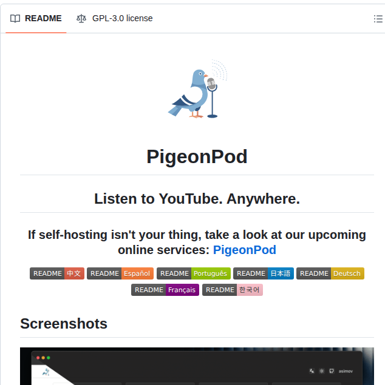Click the 'asimov' username in screenshot preview
The image size is (385, 385).
coord(346,371)
